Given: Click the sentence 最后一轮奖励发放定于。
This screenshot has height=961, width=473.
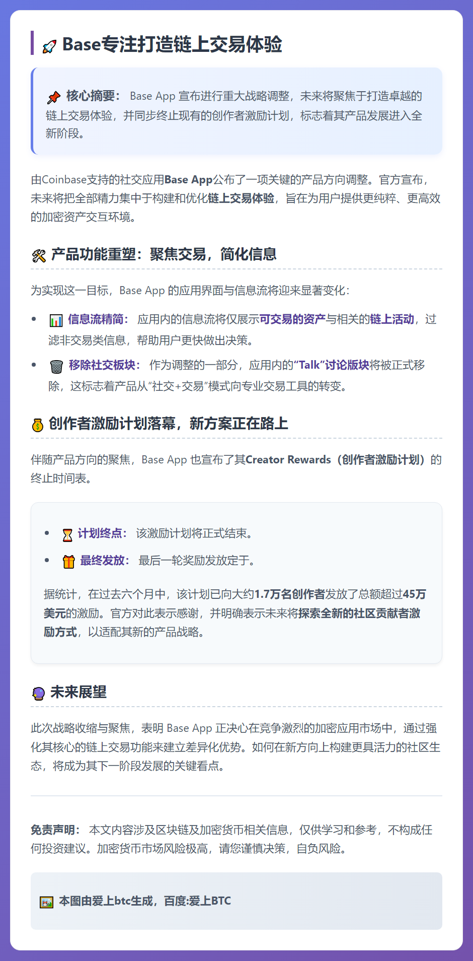Looking at the screenshot, I should pos(197,561).
